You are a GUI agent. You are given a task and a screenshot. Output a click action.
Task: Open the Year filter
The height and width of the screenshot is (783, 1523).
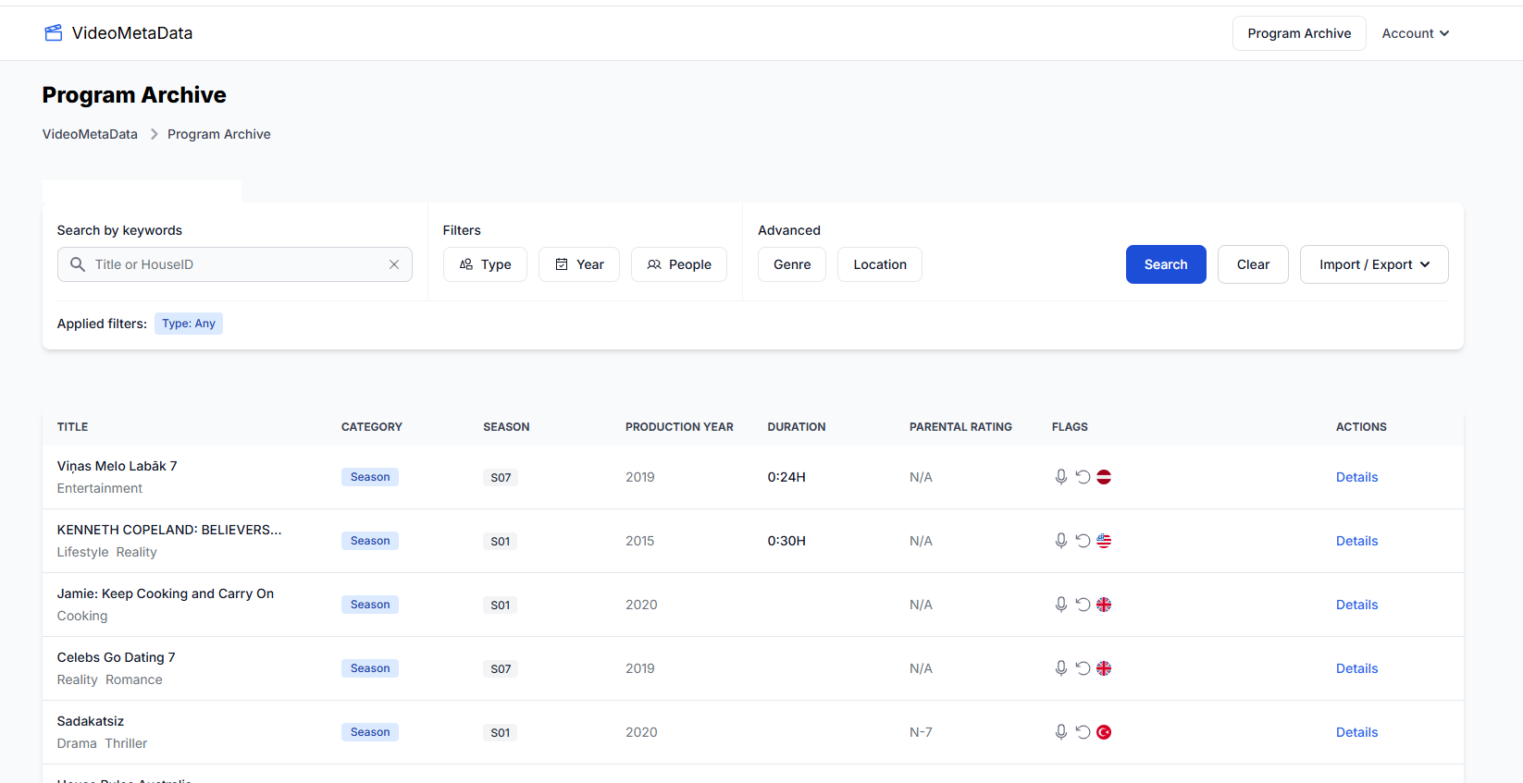tap(579, 264)
